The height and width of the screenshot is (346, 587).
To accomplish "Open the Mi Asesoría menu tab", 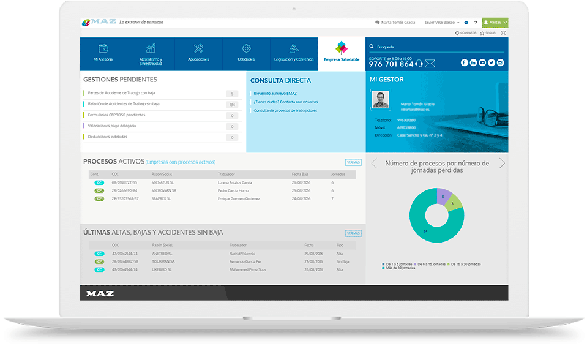I will [x=103, y=53].
